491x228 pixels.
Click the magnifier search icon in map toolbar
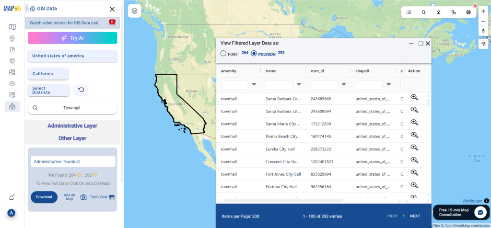(424, 12)
